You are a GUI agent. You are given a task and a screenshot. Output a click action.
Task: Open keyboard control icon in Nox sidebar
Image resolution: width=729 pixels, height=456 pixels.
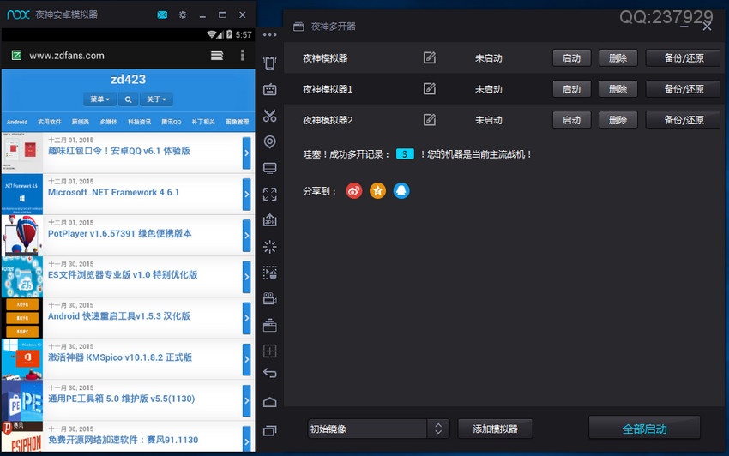(x=269, y=89)
